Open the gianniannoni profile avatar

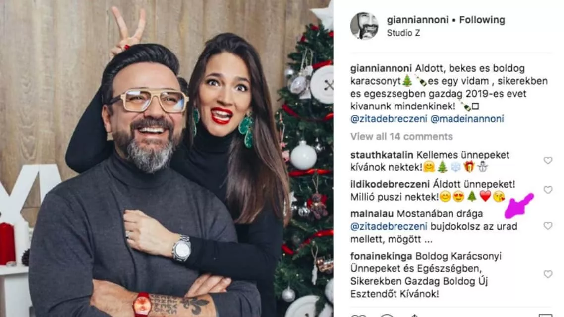pos(364,26)
